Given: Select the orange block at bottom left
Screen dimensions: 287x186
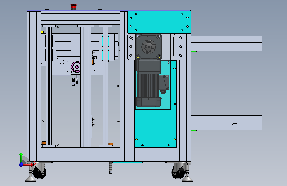Looking at the screenshot, I should pyautogui.click(x=44, y=143).
